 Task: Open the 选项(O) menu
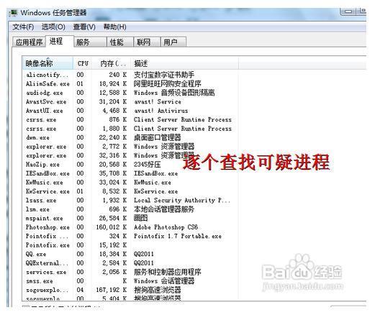point(53,27)
